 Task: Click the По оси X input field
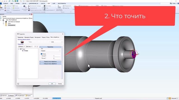57,56
